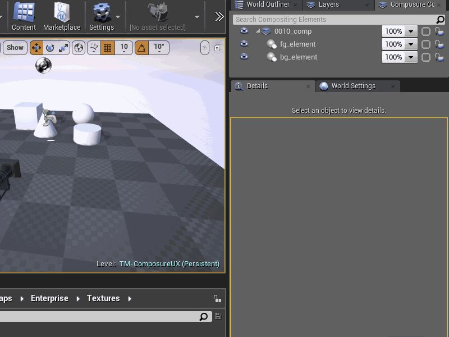
Task: Click the Show button in viewport
Action: coord(15,48)
